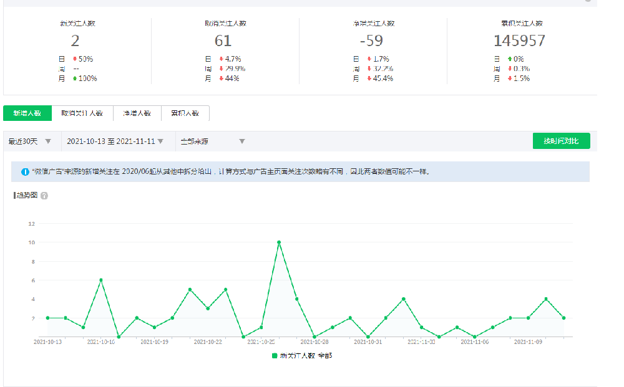Expand the 全部来源 source dropdown
Viewport: 624px width, 387px height.
click(x=212, y=141)
